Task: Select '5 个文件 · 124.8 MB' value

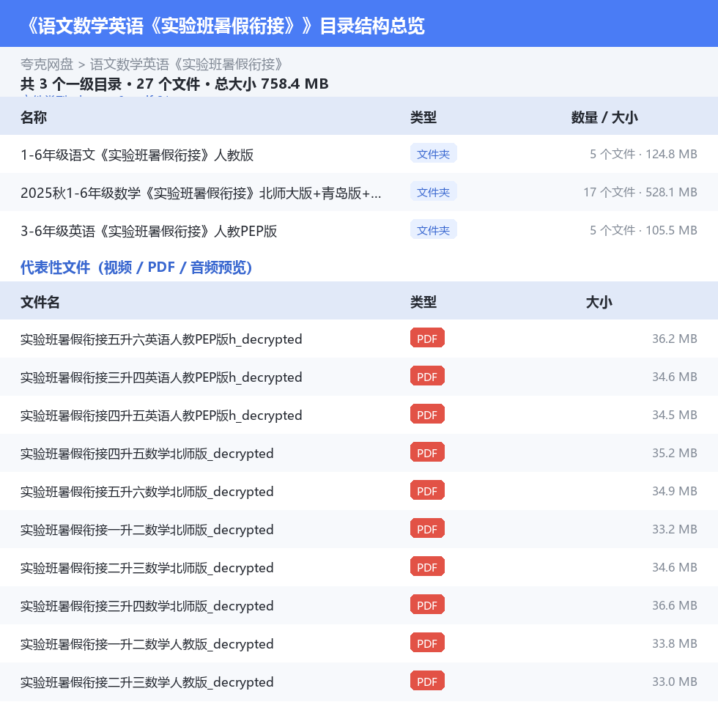Action: (643, 154)
